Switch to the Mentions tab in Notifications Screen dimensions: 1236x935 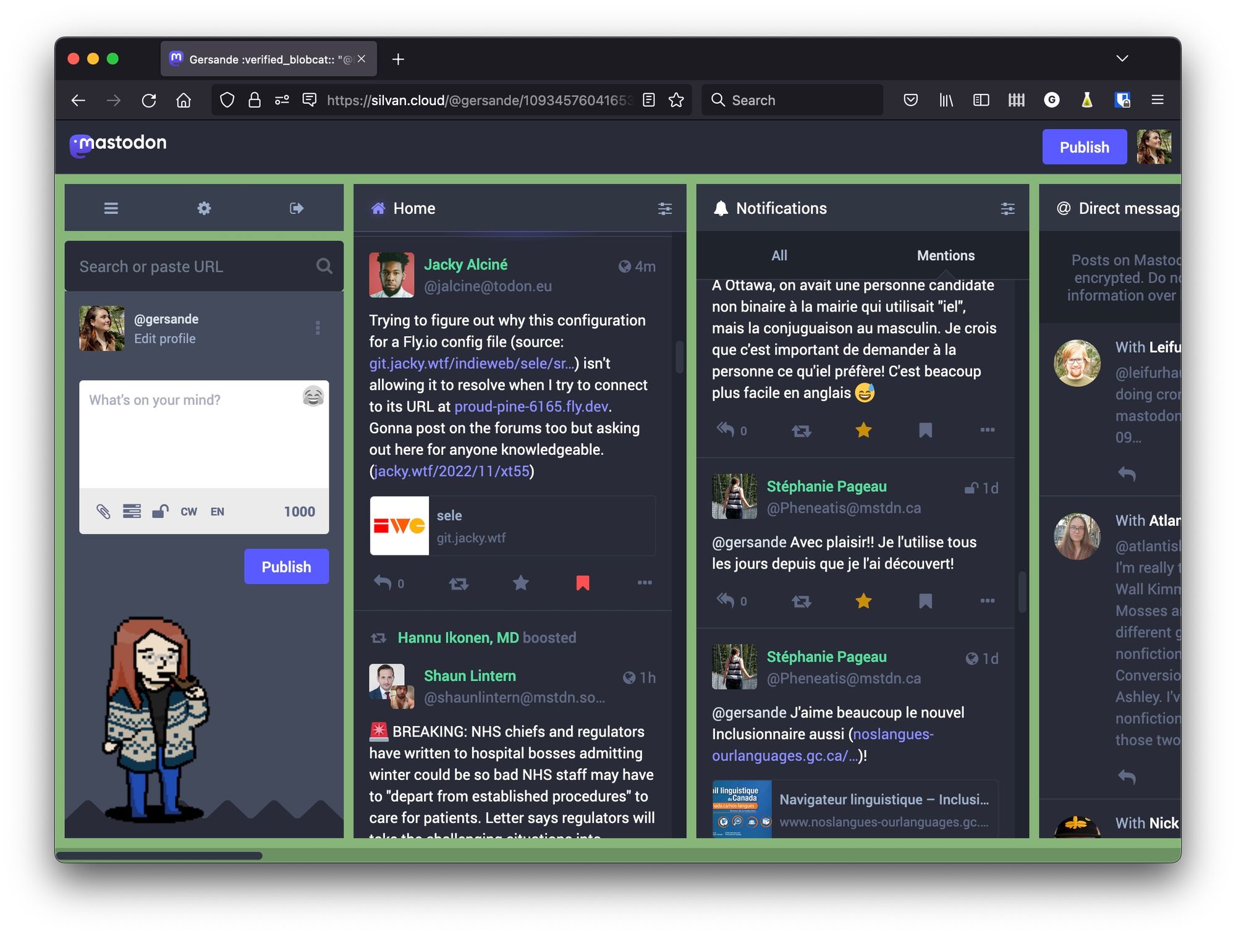[944, 255]
